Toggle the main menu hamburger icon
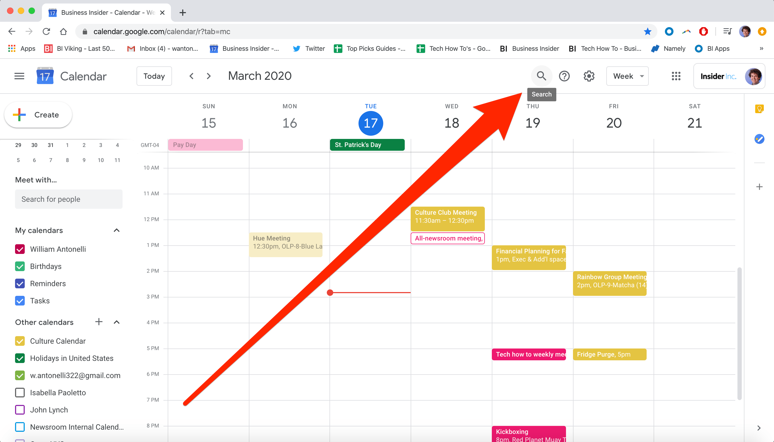774x442 pixels. pyautogui.click(x=19, y=76)
